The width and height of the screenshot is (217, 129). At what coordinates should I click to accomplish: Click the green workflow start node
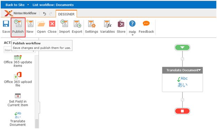tap(182, 48)
